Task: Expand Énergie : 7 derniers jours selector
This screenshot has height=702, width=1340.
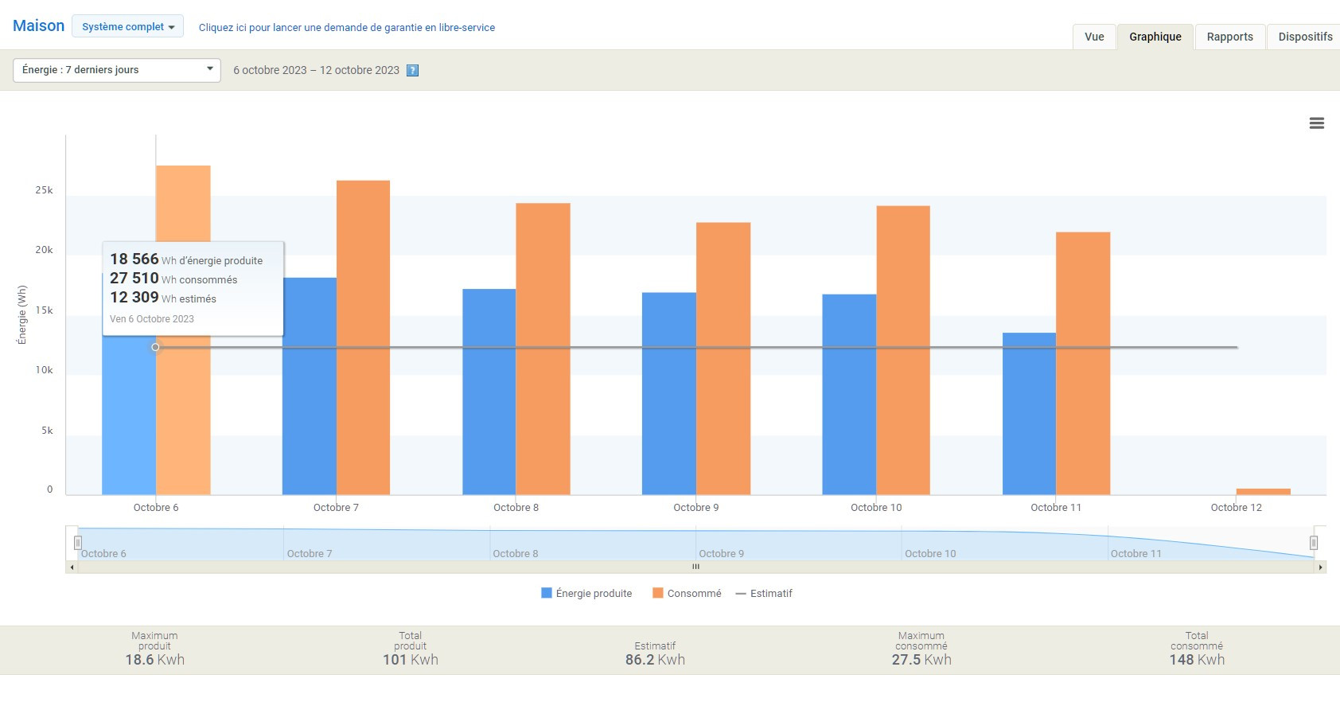Action: point(116,70)
